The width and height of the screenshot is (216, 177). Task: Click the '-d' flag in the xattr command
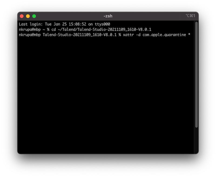(138, 35)
